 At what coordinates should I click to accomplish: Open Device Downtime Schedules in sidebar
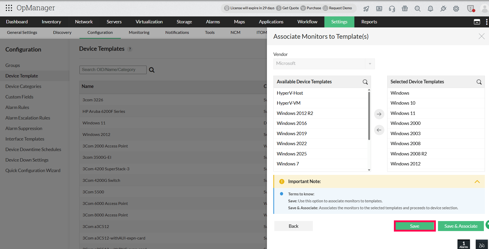pyautogui.click(x=33, y=150)
